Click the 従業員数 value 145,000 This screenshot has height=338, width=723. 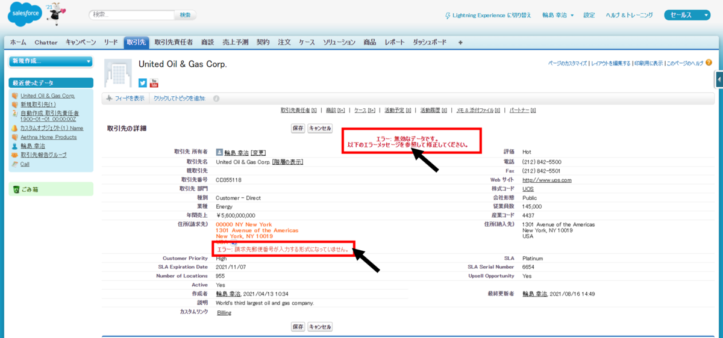532,206
